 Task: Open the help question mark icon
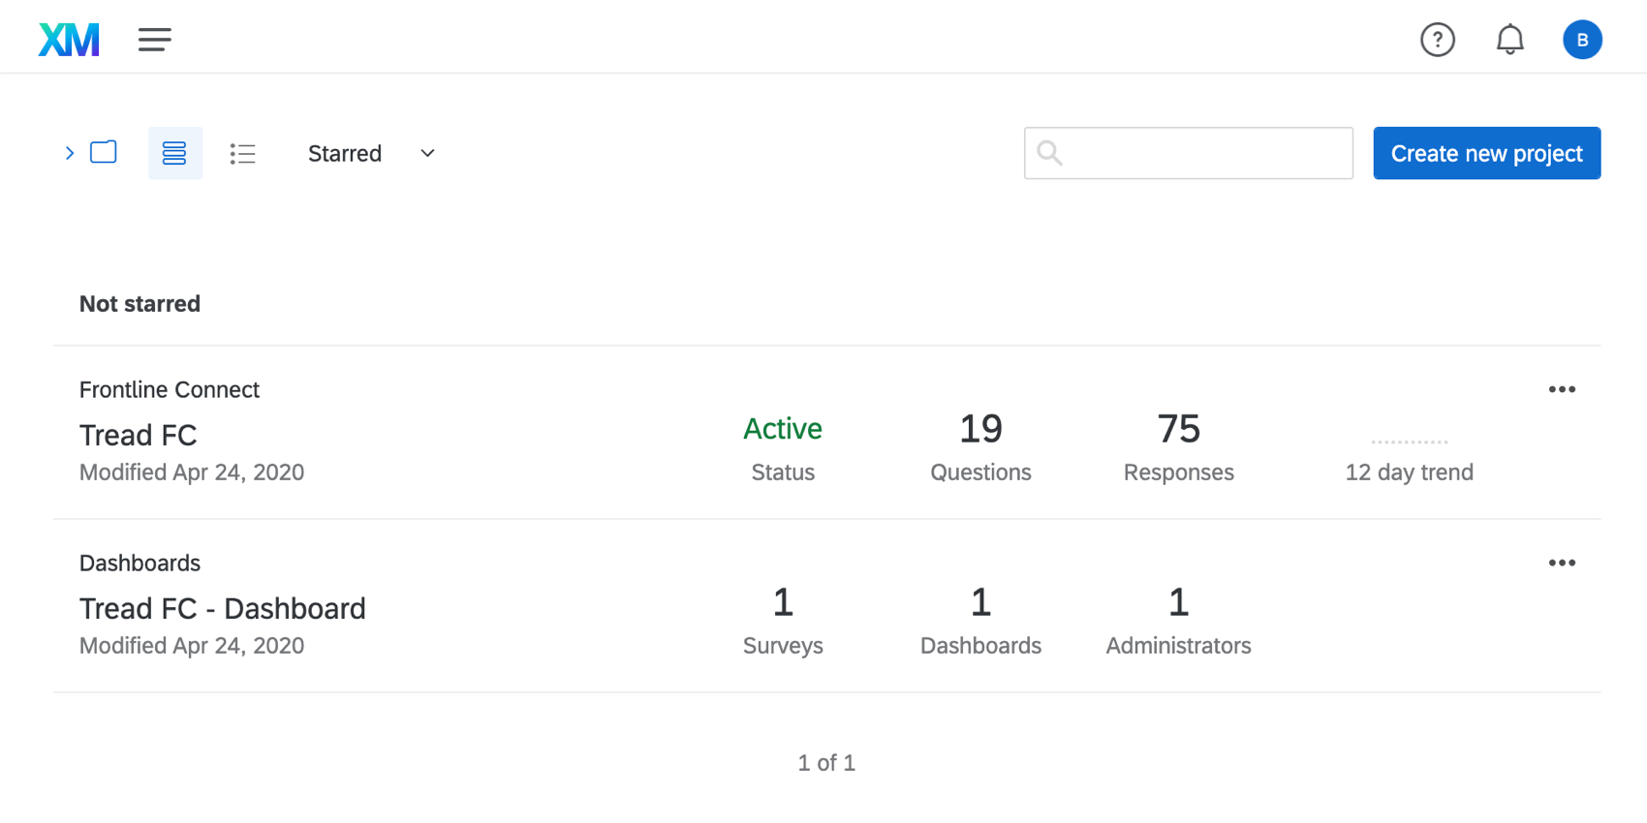[x=1437, y=40]
